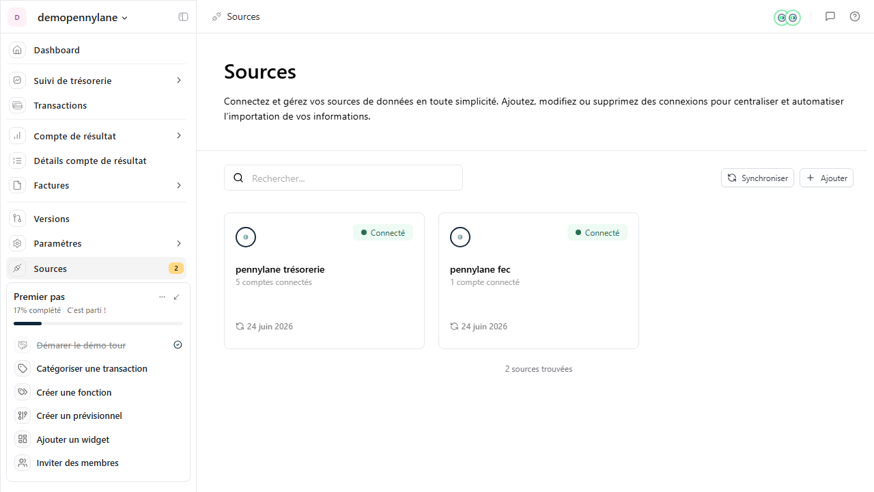The image size is (874, 492).
Task: Click the "pennylane fec" card title
Action: pyautogui.click(x=480, y=269)
